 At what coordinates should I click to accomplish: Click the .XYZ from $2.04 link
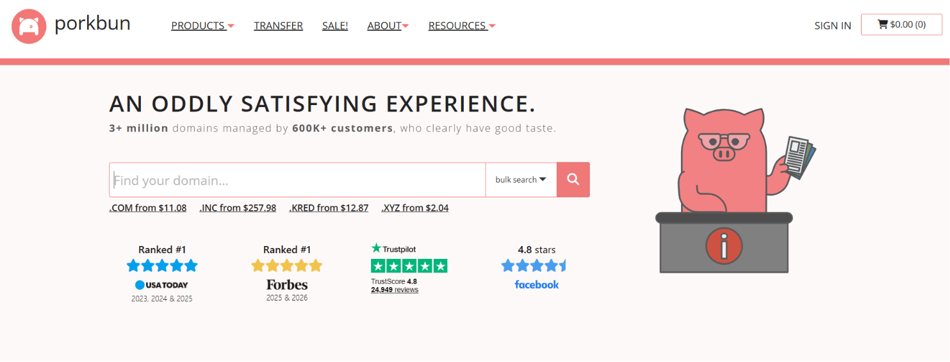point(415,208)
